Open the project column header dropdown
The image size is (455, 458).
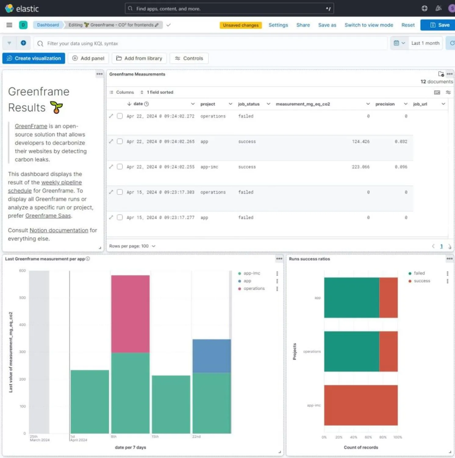[x=230, y=104]
